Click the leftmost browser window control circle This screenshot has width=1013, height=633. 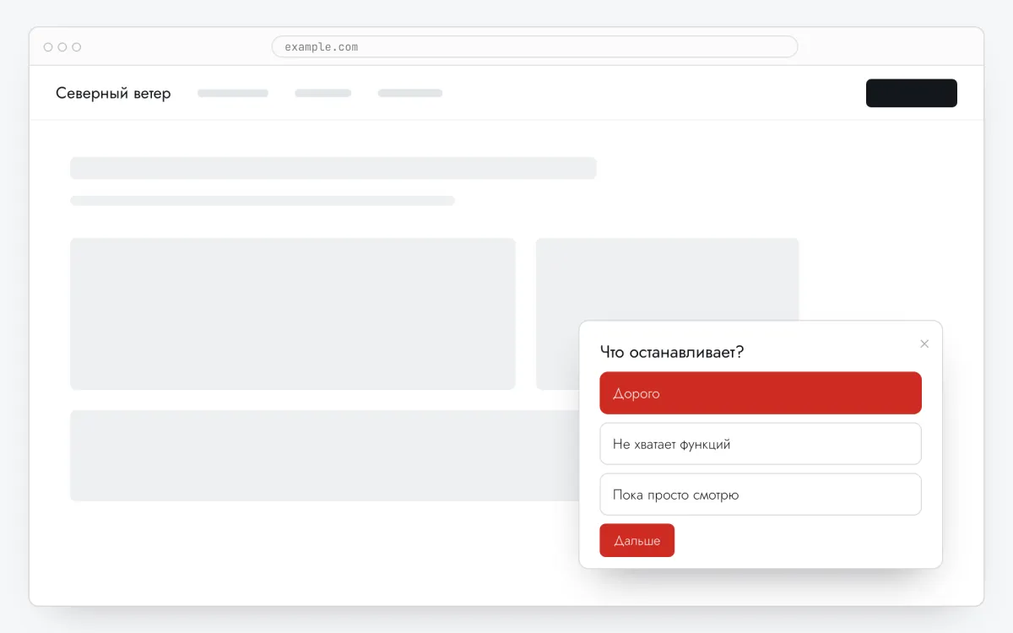[x=48, y=47]
